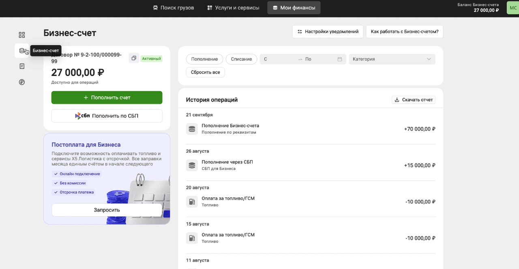Viewport: 519px width, 269px height.
Task: Open Как работать с Бизнес-счетом? help
Action: click(405, 32)
